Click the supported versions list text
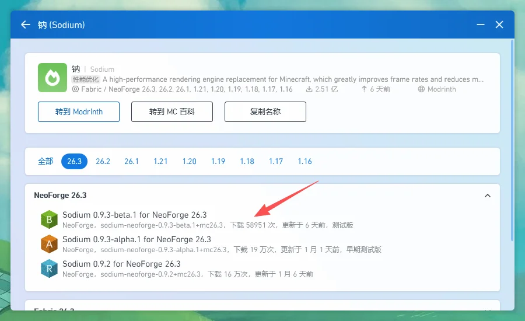Screen dimensions: 525x321 click(x=187, y=89)
